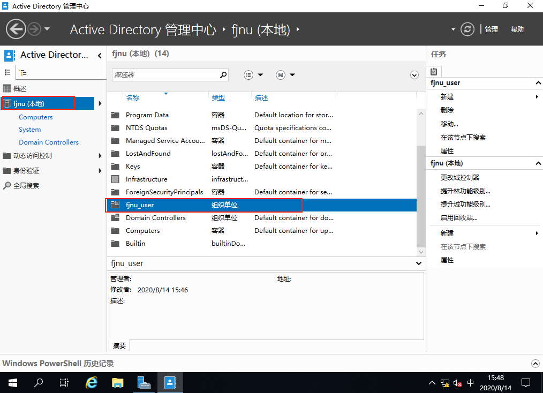Image resolution: width=543 pixels, height=393 pixels.
Task: Click 删除 task
Action: (447, 110)
